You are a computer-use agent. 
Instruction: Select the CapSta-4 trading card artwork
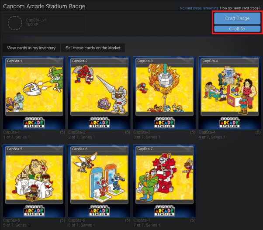[229, 89]
